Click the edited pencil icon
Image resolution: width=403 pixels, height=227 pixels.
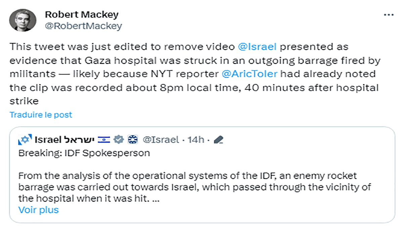click(x=219, y=139)
